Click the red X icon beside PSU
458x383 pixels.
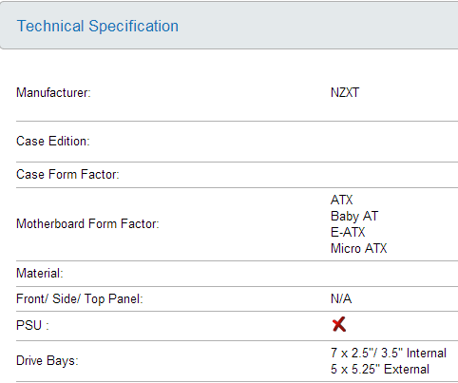pos(339,324)
